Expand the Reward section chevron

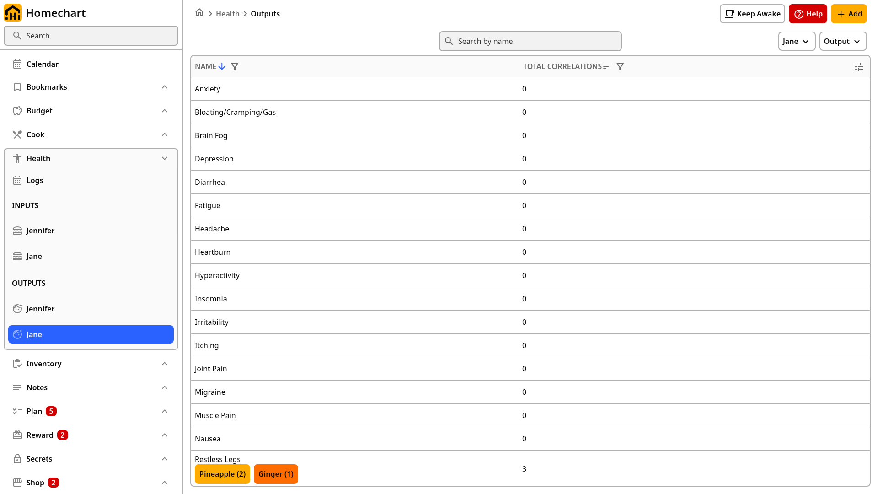[165, 435]
